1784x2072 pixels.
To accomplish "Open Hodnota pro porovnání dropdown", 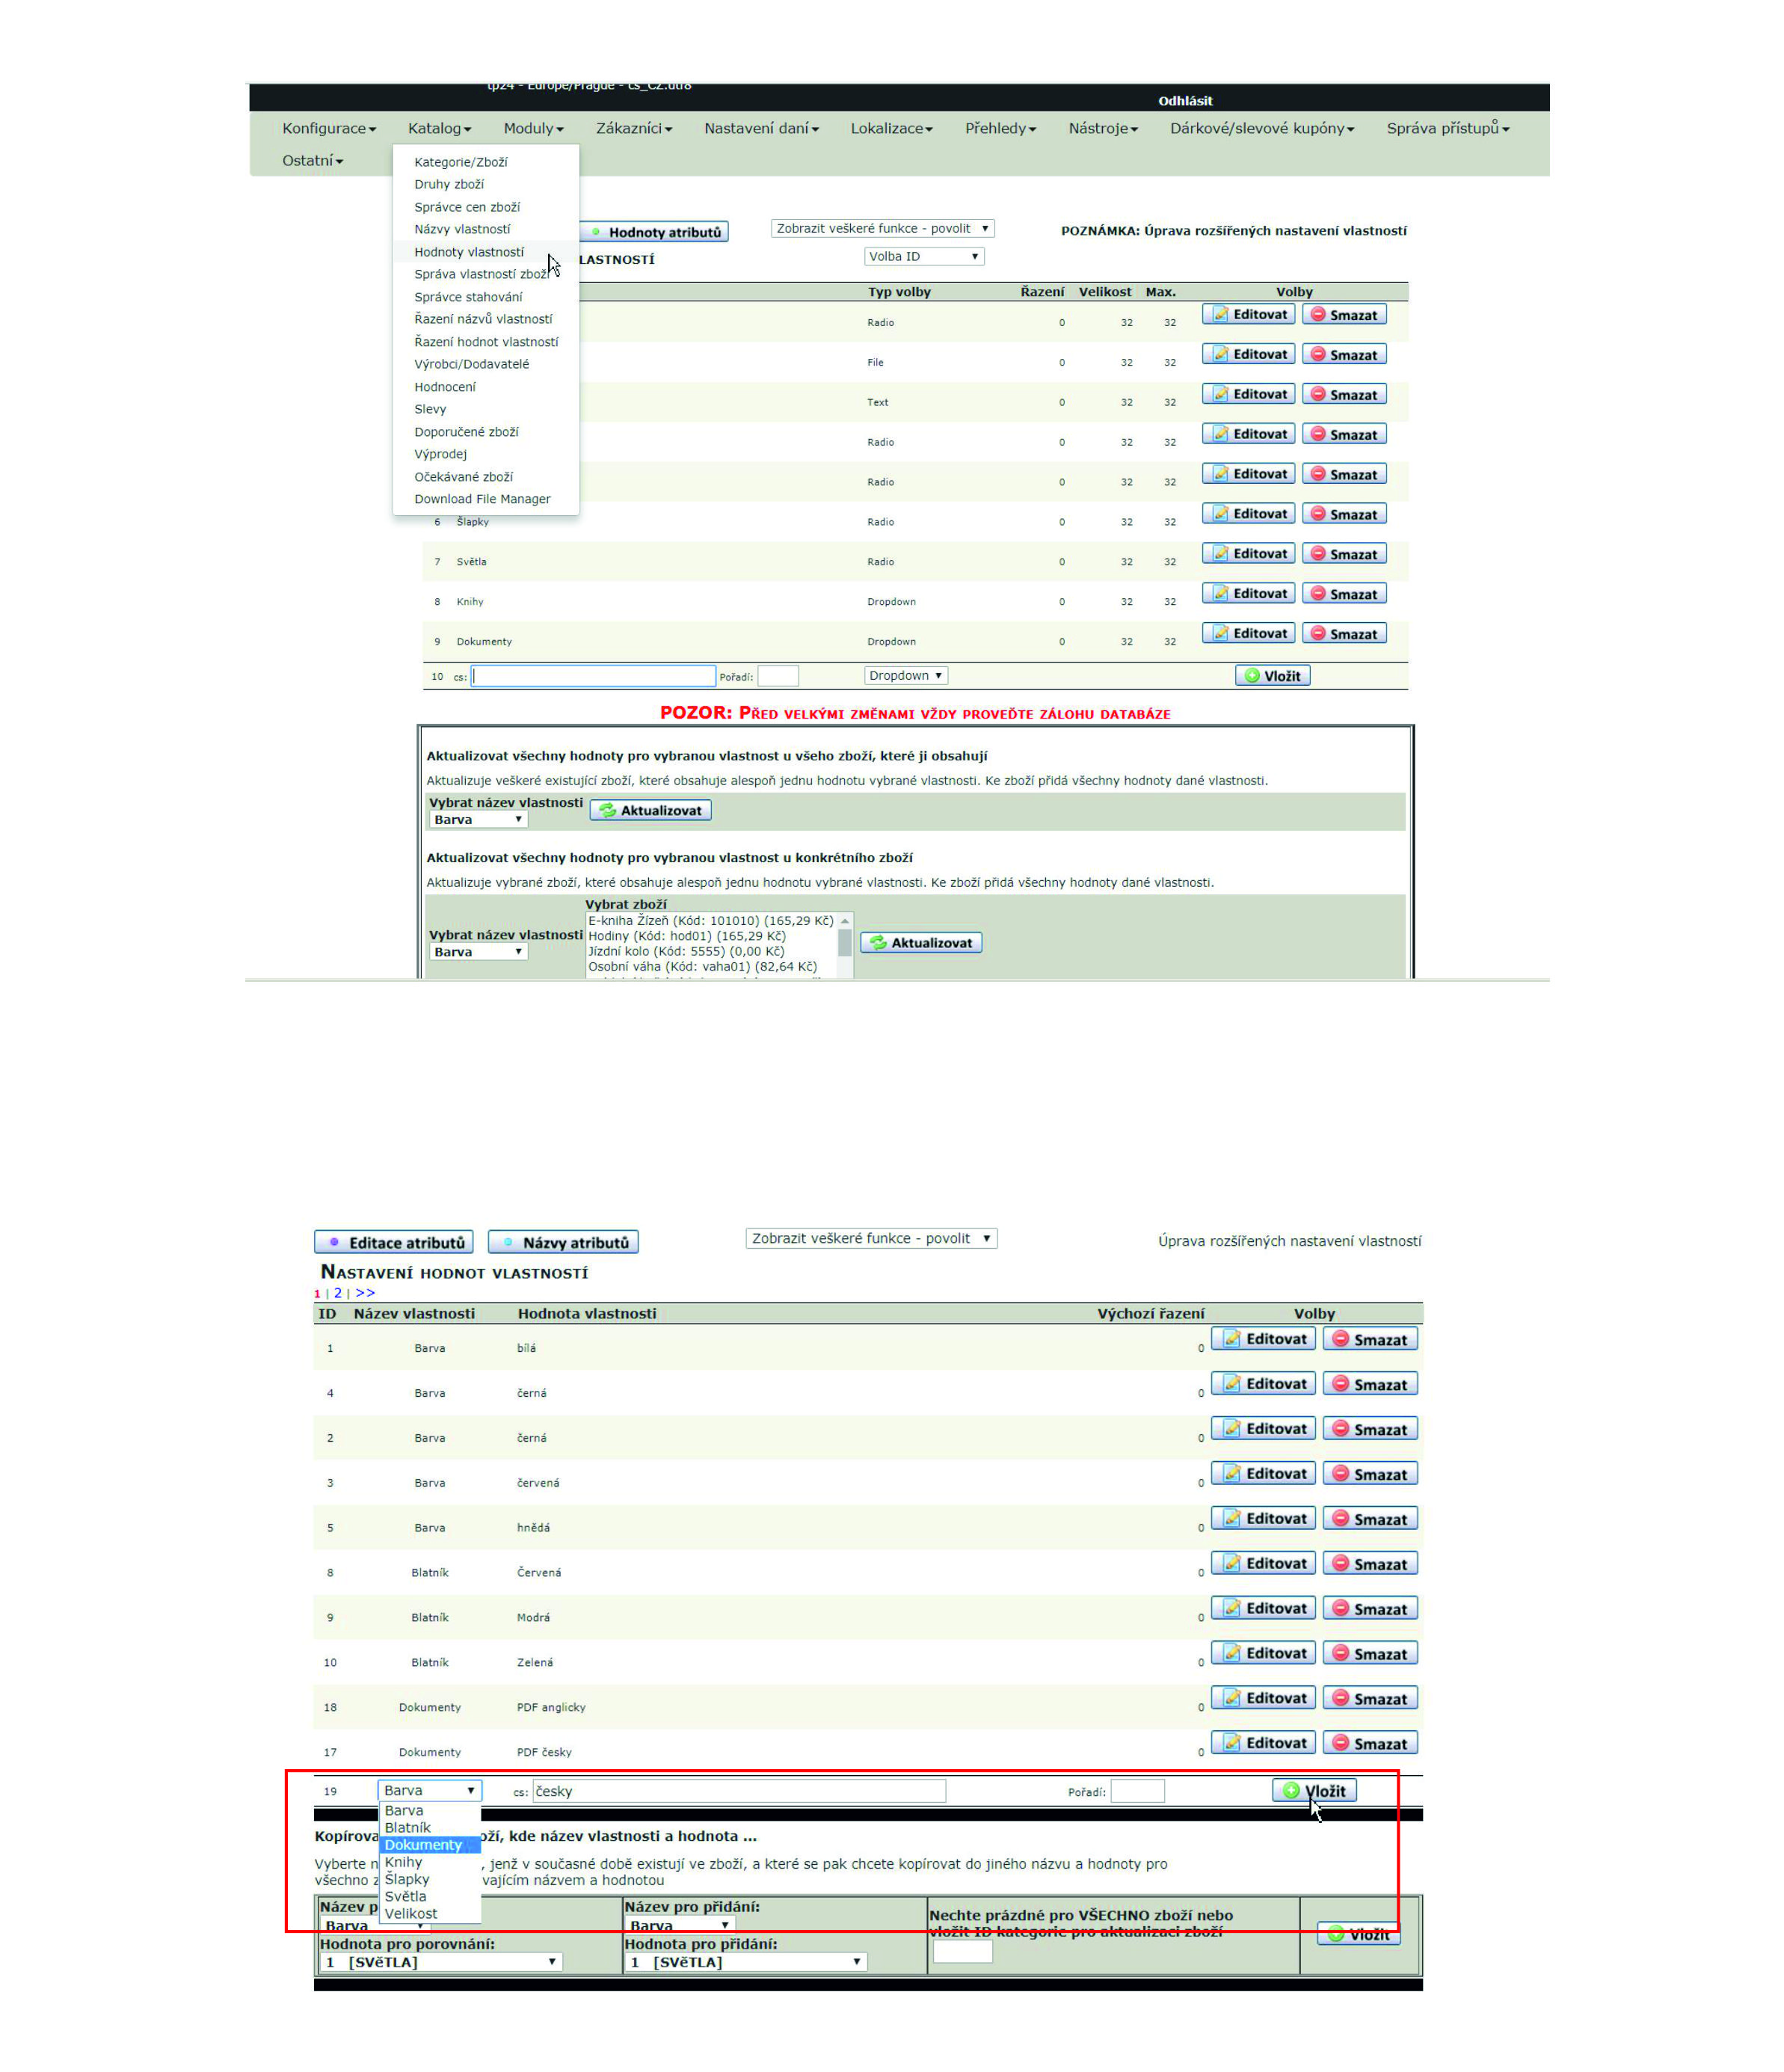I will [440, 1961].
